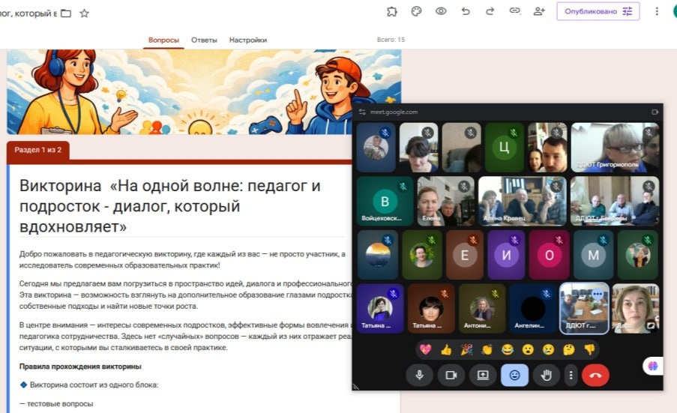Image resolution: width=677 pixels, height=413 pixels.
Task: Undo the last change in the form
Action: point(466,11)
